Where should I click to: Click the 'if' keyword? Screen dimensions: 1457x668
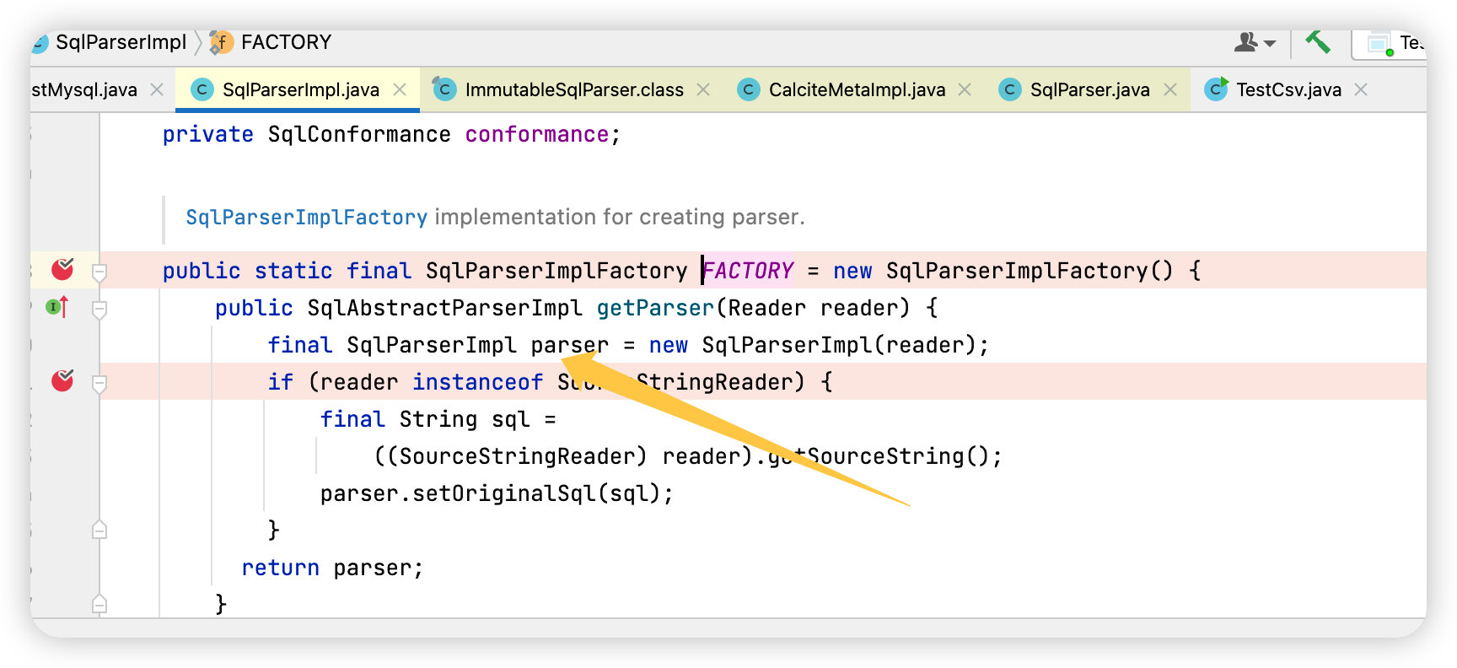pyautogui.click(x=281, y=382)
